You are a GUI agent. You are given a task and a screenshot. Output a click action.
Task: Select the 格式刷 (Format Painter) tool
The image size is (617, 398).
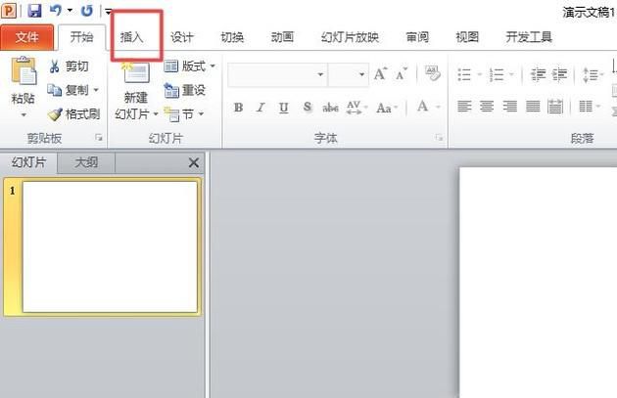coord(74,114)
